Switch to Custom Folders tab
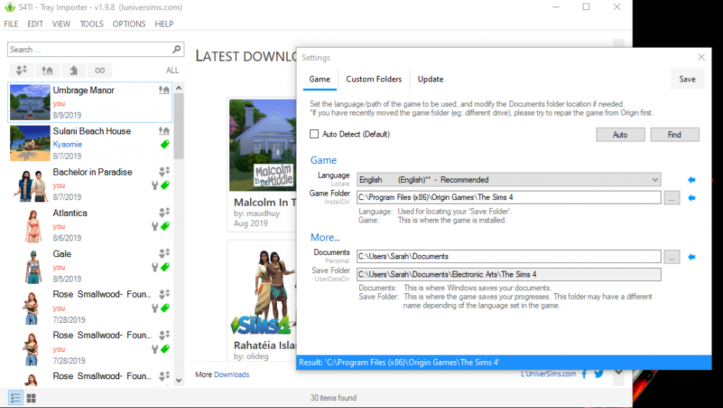This screenshot has width=723, height=408. [374, 79]
